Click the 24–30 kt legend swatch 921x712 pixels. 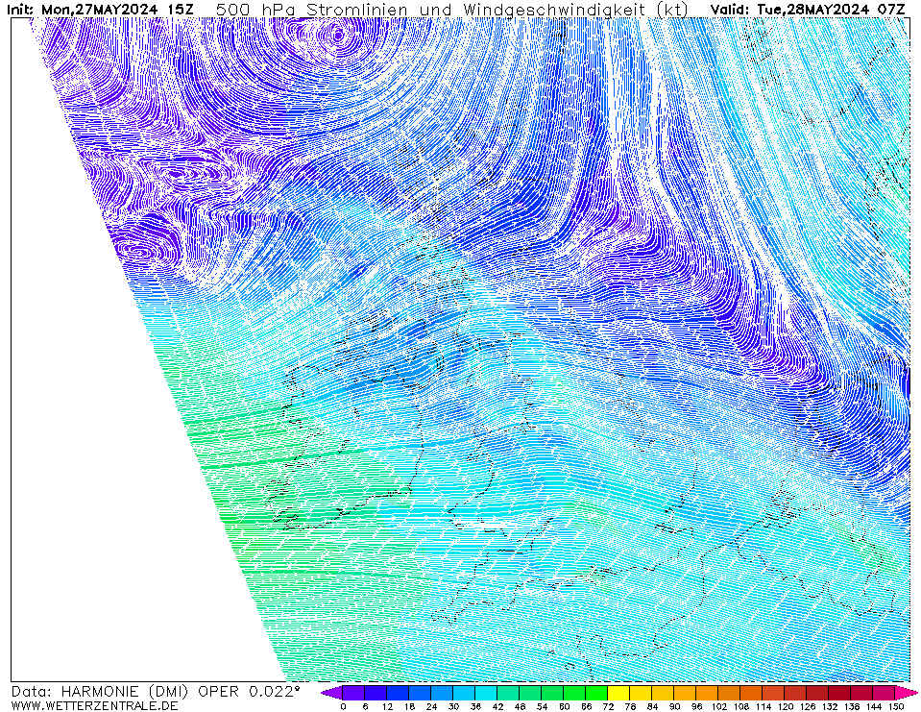click(443, 693)
